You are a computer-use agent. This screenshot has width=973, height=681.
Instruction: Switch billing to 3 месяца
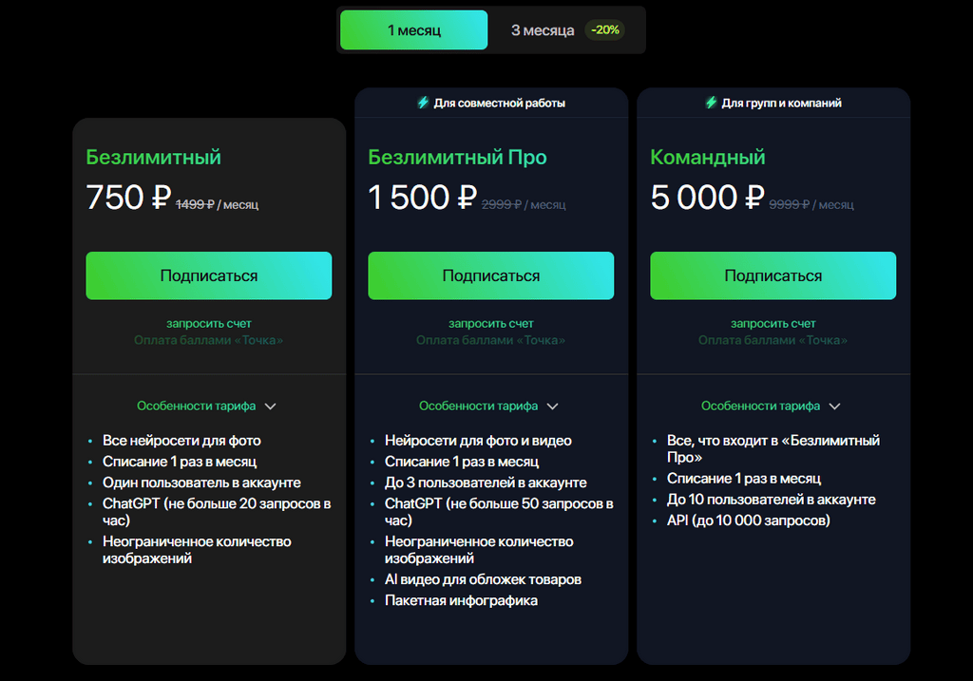click(543, 30)
